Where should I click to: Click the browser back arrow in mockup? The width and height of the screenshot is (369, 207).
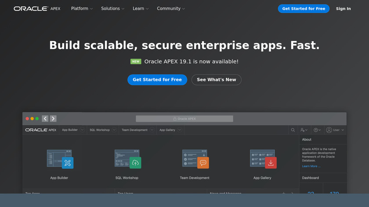tap(45, 119)
